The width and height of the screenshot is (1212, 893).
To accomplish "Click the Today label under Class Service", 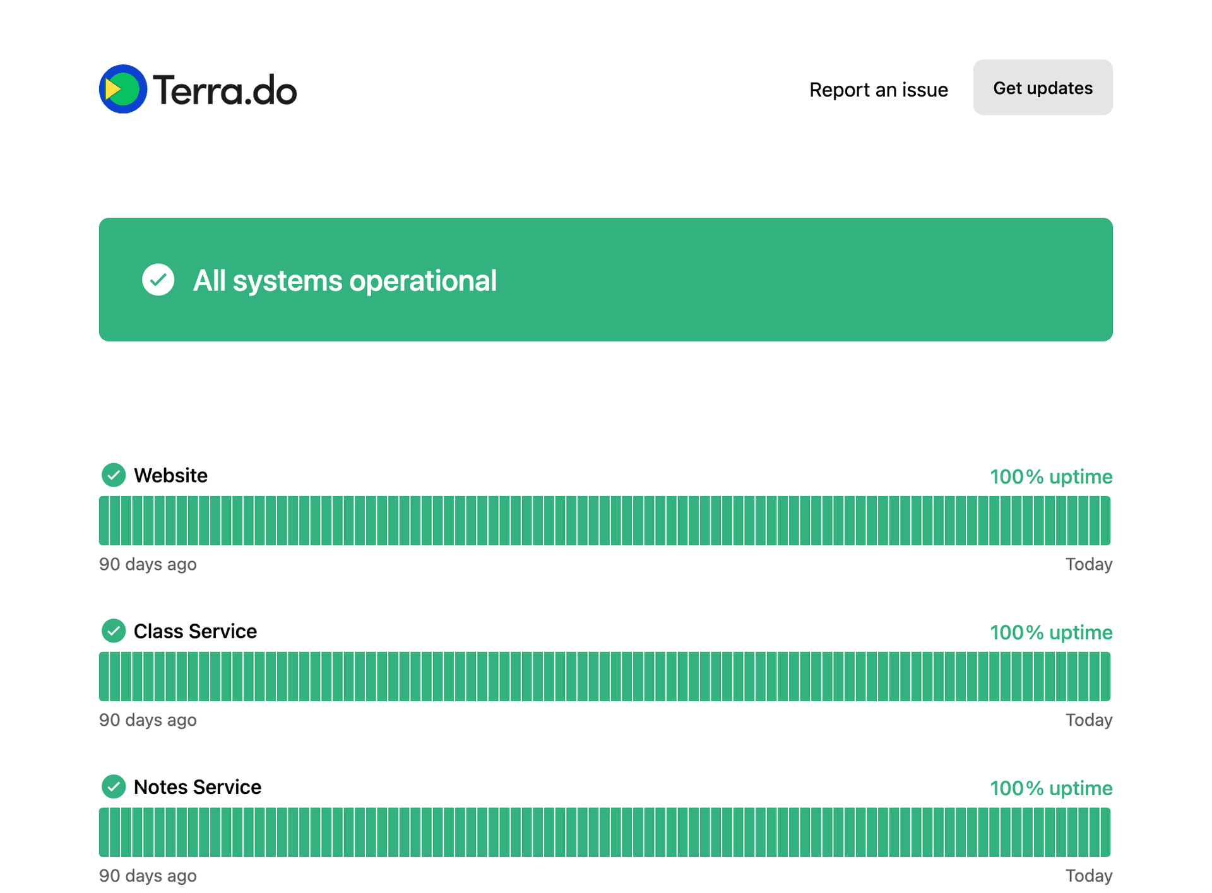I will [1088, 720].
